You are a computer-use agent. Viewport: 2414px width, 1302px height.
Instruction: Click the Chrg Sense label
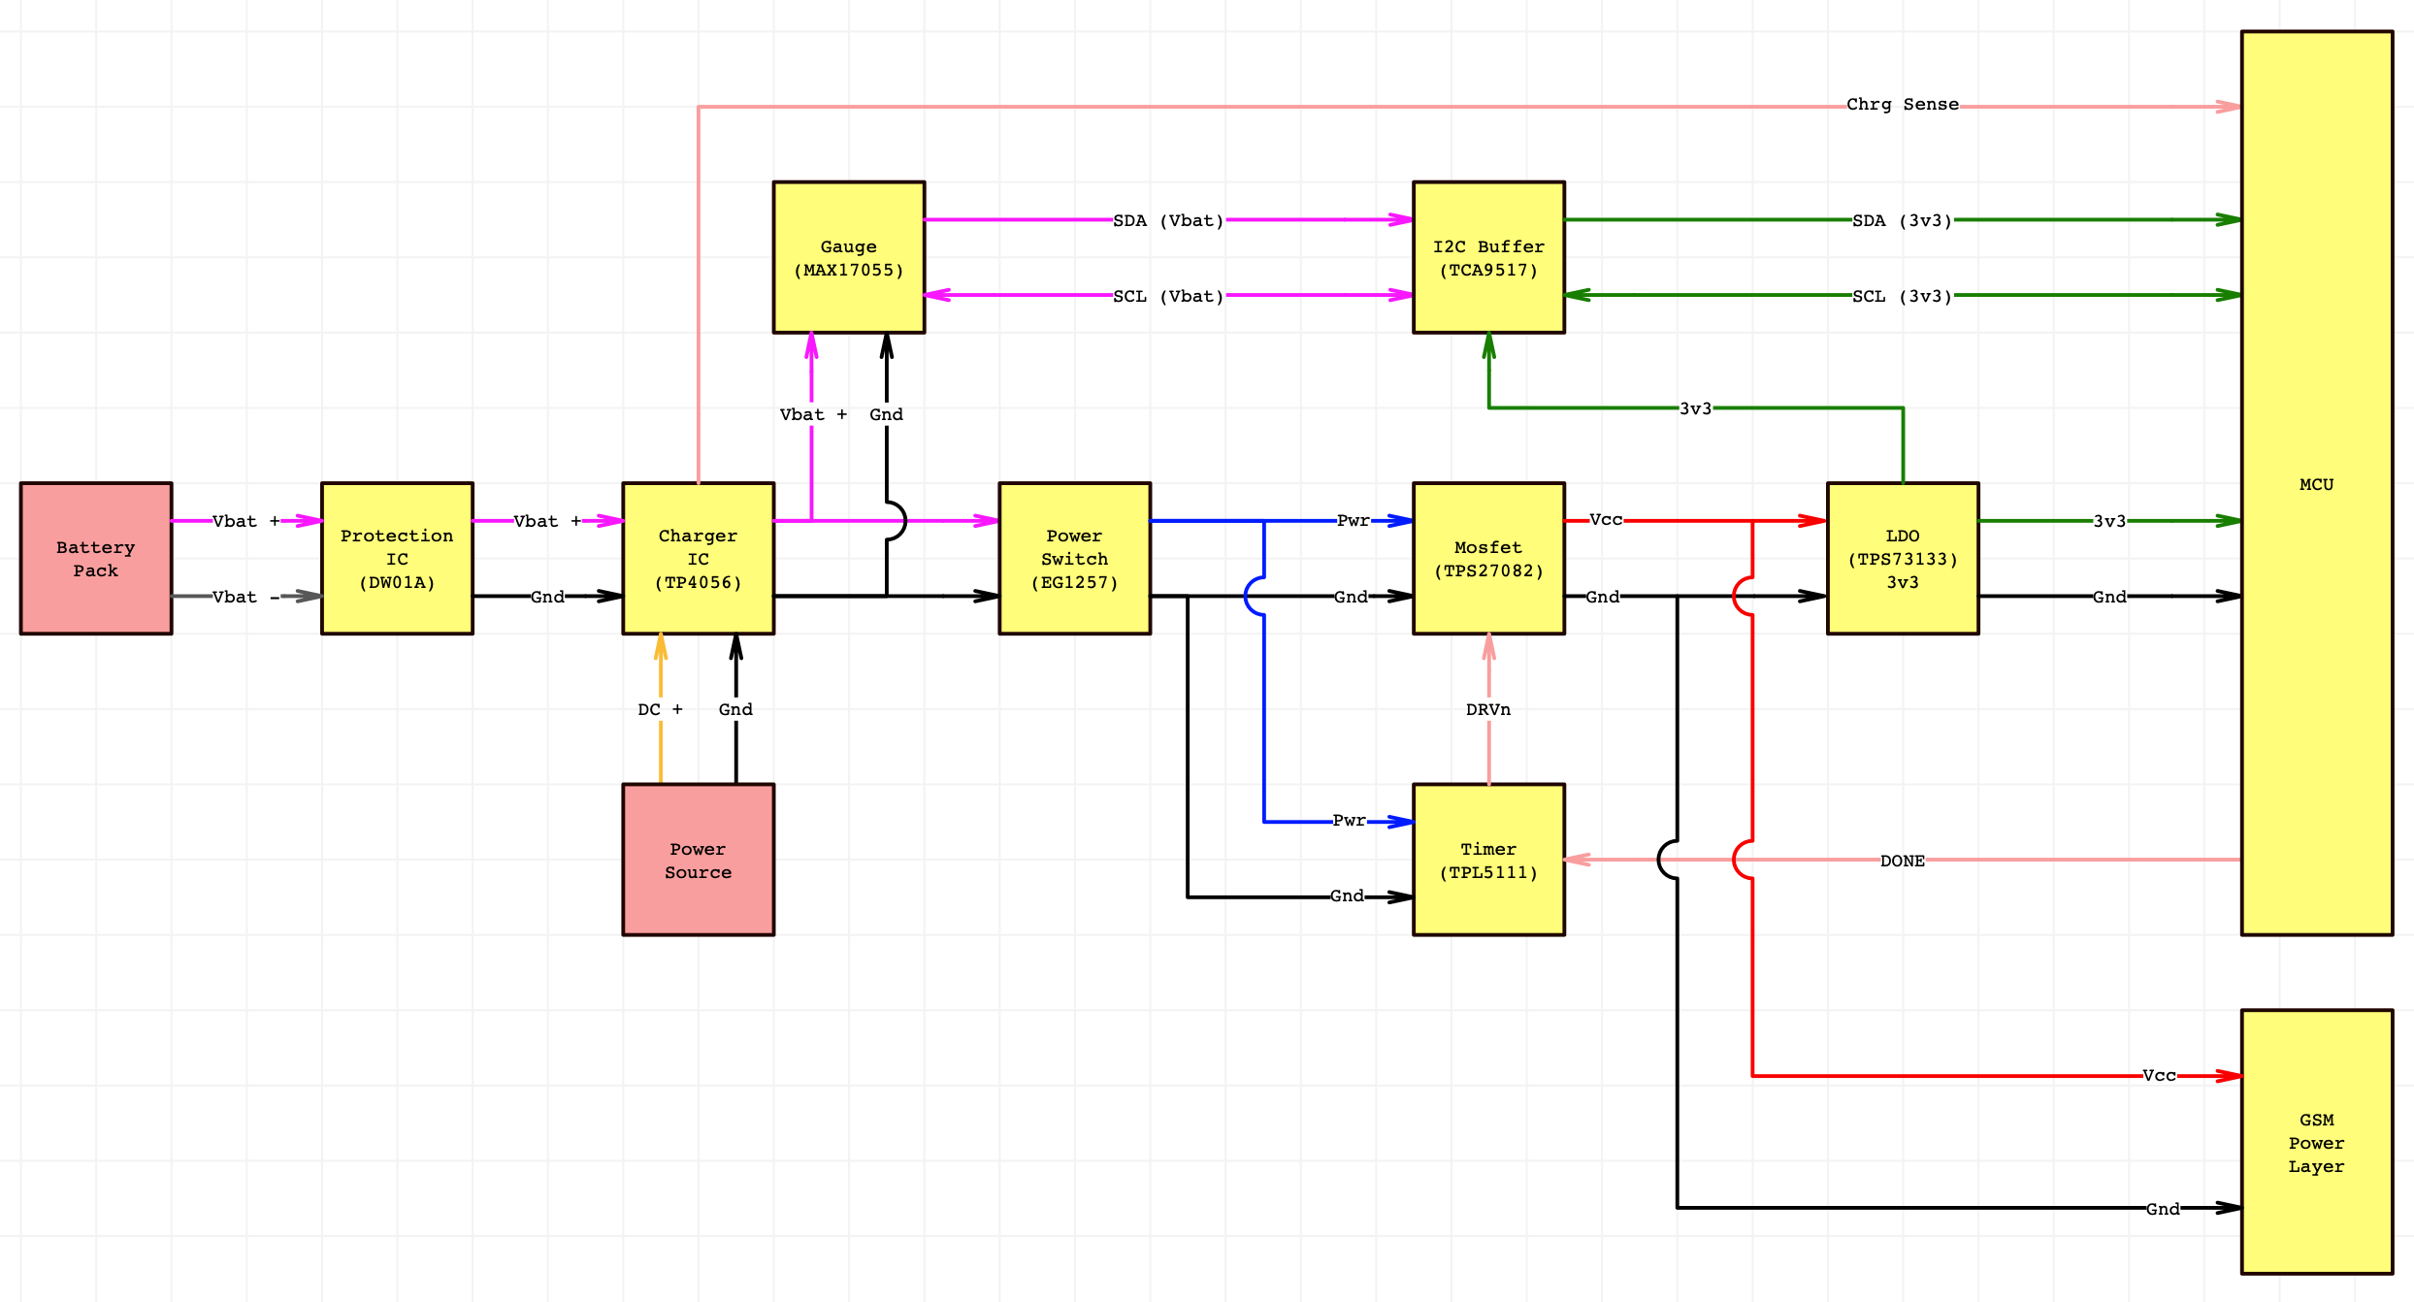(x=1903, y=105)
